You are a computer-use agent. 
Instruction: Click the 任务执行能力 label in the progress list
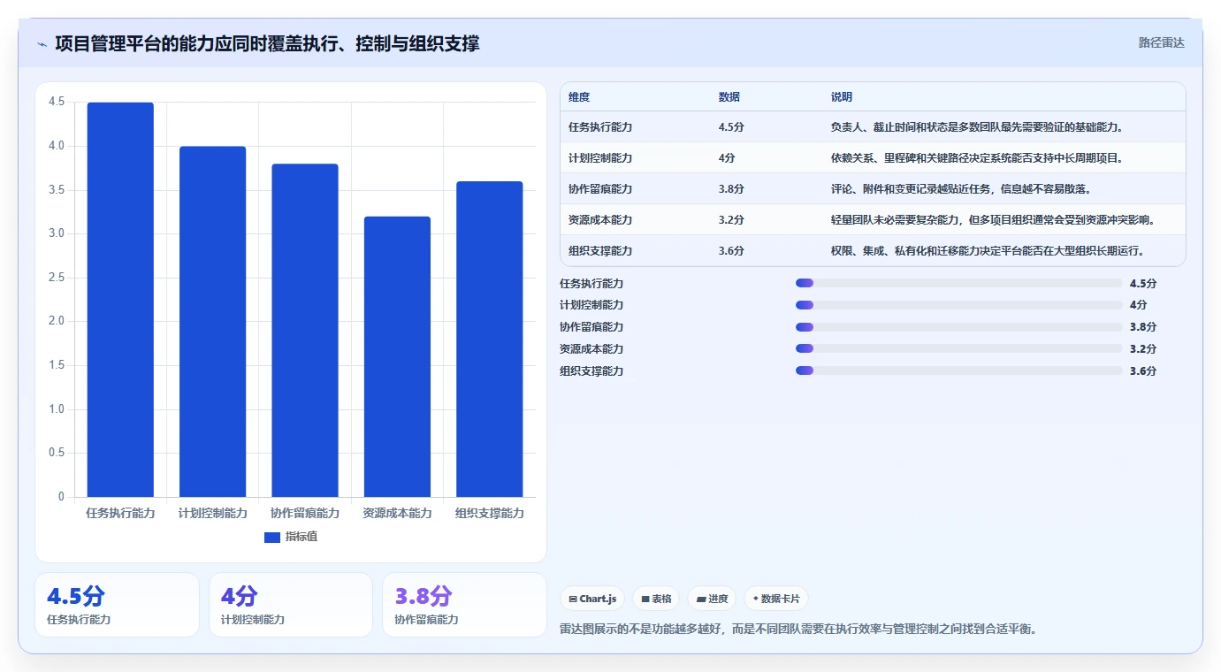tap(591, 284)
